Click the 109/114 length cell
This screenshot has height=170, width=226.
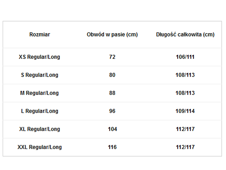point(185,111)
